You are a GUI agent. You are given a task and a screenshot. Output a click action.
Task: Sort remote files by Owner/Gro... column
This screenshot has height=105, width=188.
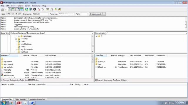pyautogui.click(x=162, y=56)
